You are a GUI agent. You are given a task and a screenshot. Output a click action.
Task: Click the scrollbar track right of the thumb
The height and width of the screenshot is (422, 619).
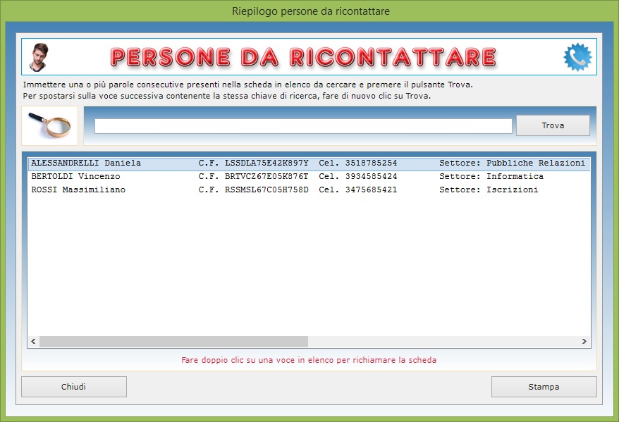[x=443, y=342]
